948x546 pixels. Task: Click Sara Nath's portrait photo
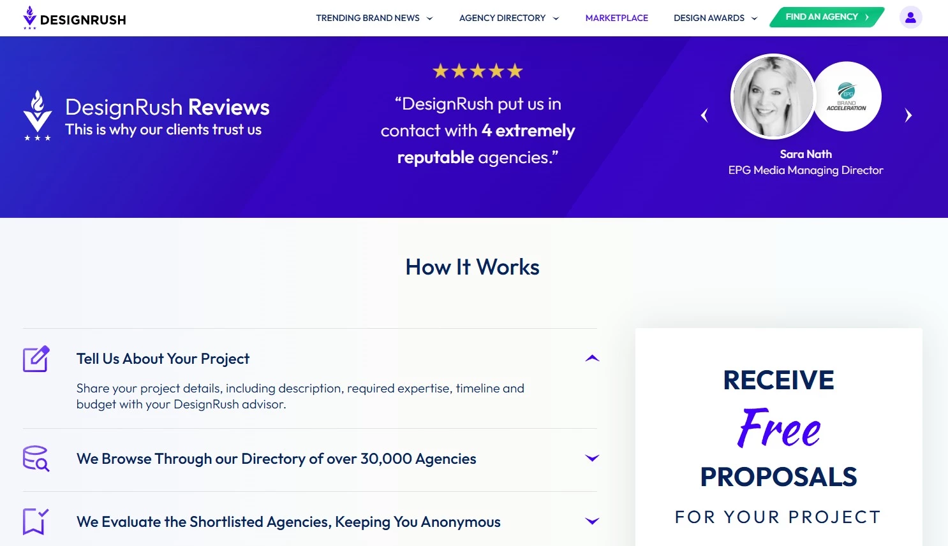point(773,96)
